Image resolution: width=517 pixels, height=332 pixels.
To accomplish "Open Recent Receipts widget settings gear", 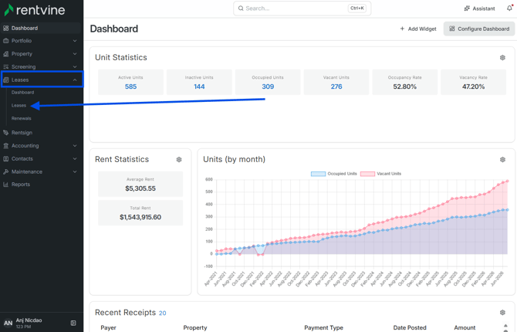I will 502,313.
